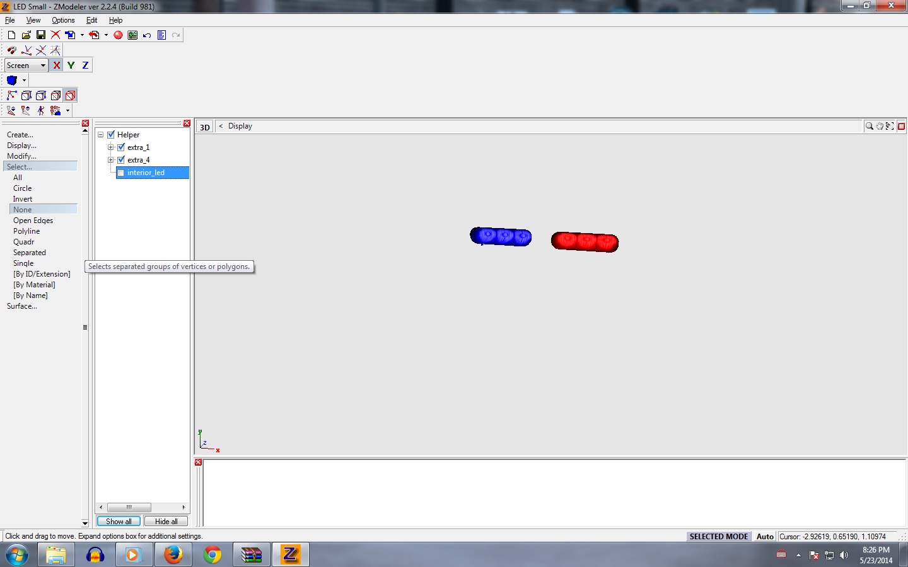Switch to vertices editing level icon
Screen dimensions: 908x567
(x=11, y=96)
